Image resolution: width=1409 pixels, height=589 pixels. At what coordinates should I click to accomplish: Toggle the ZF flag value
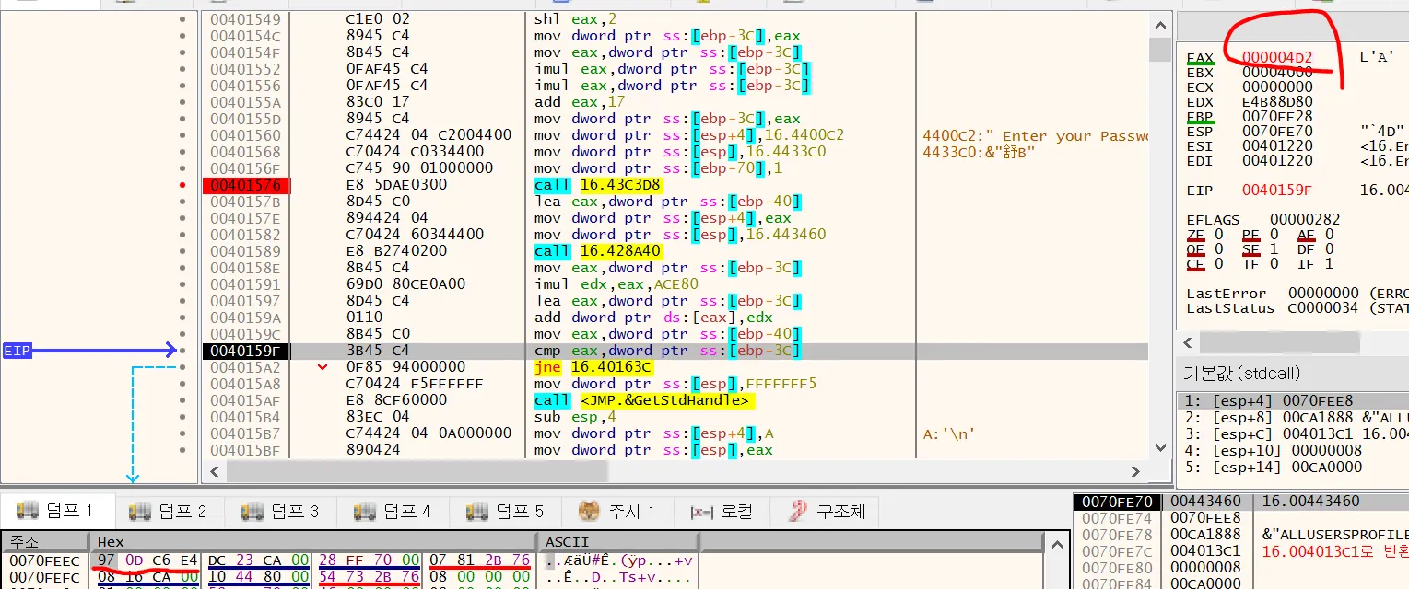(x=1218, y=236)
